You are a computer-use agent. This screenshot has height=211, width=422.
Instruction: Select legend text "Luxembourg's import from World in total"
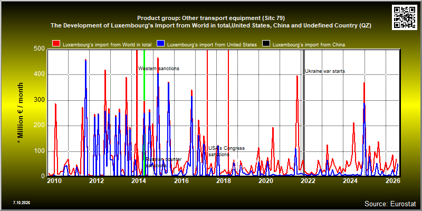click(x=107, y=45)
